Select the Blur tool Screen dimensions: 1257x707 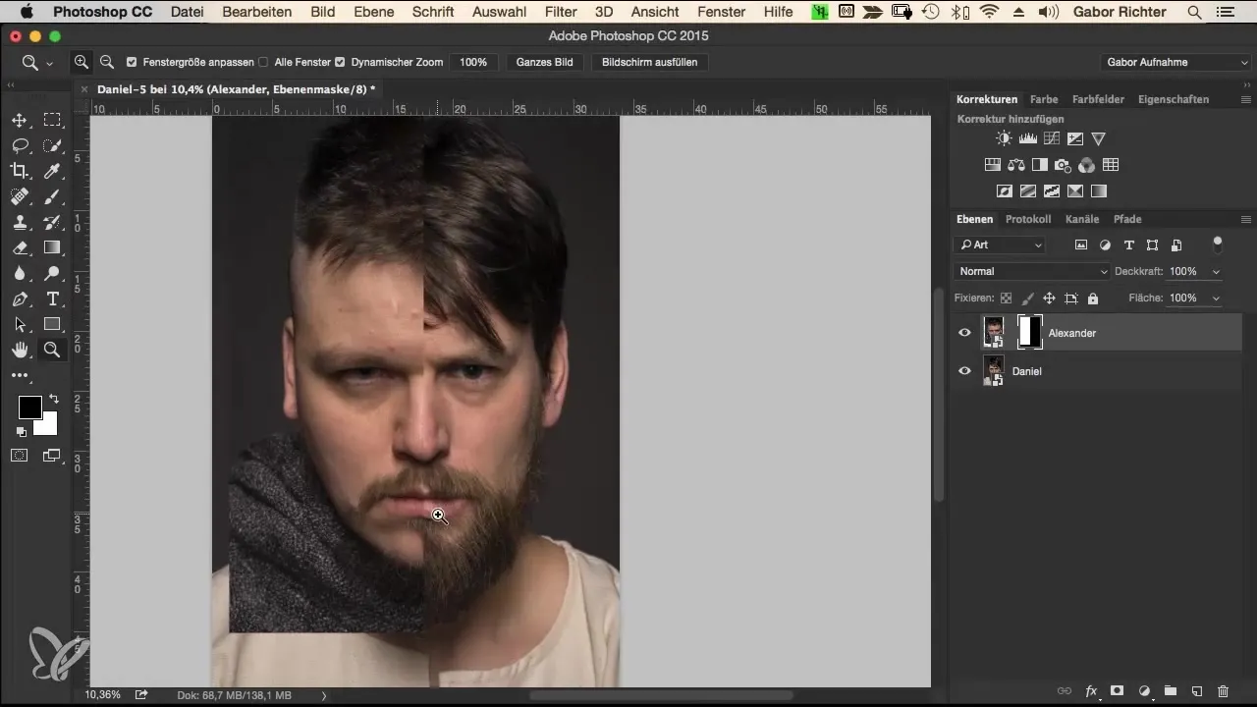pyautogui.click(x=19, y=273)
